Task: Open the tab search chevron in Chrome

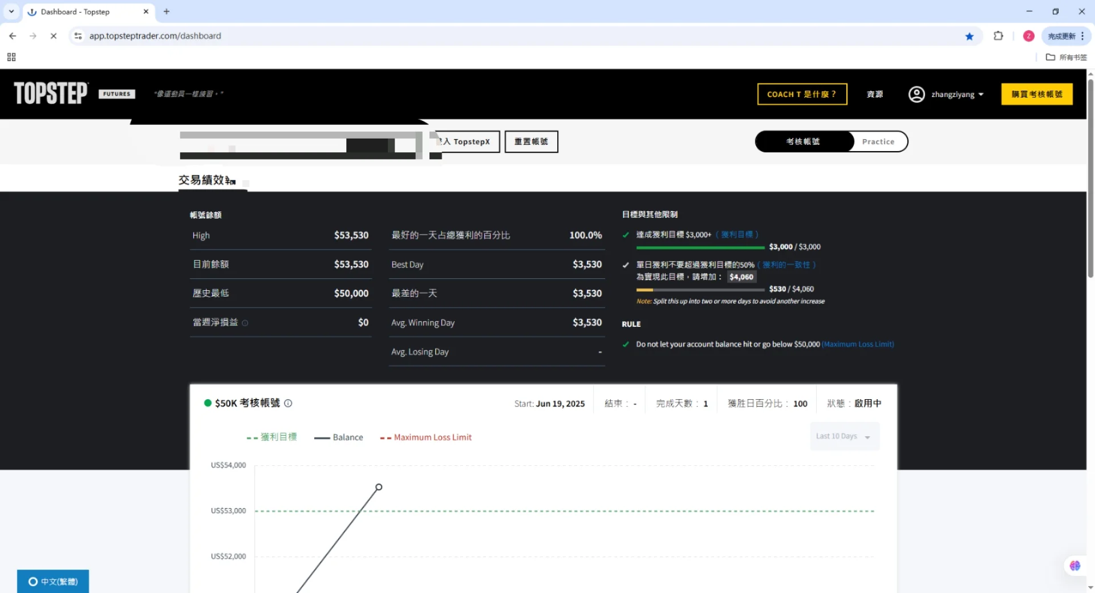Action: coord(11,11)
